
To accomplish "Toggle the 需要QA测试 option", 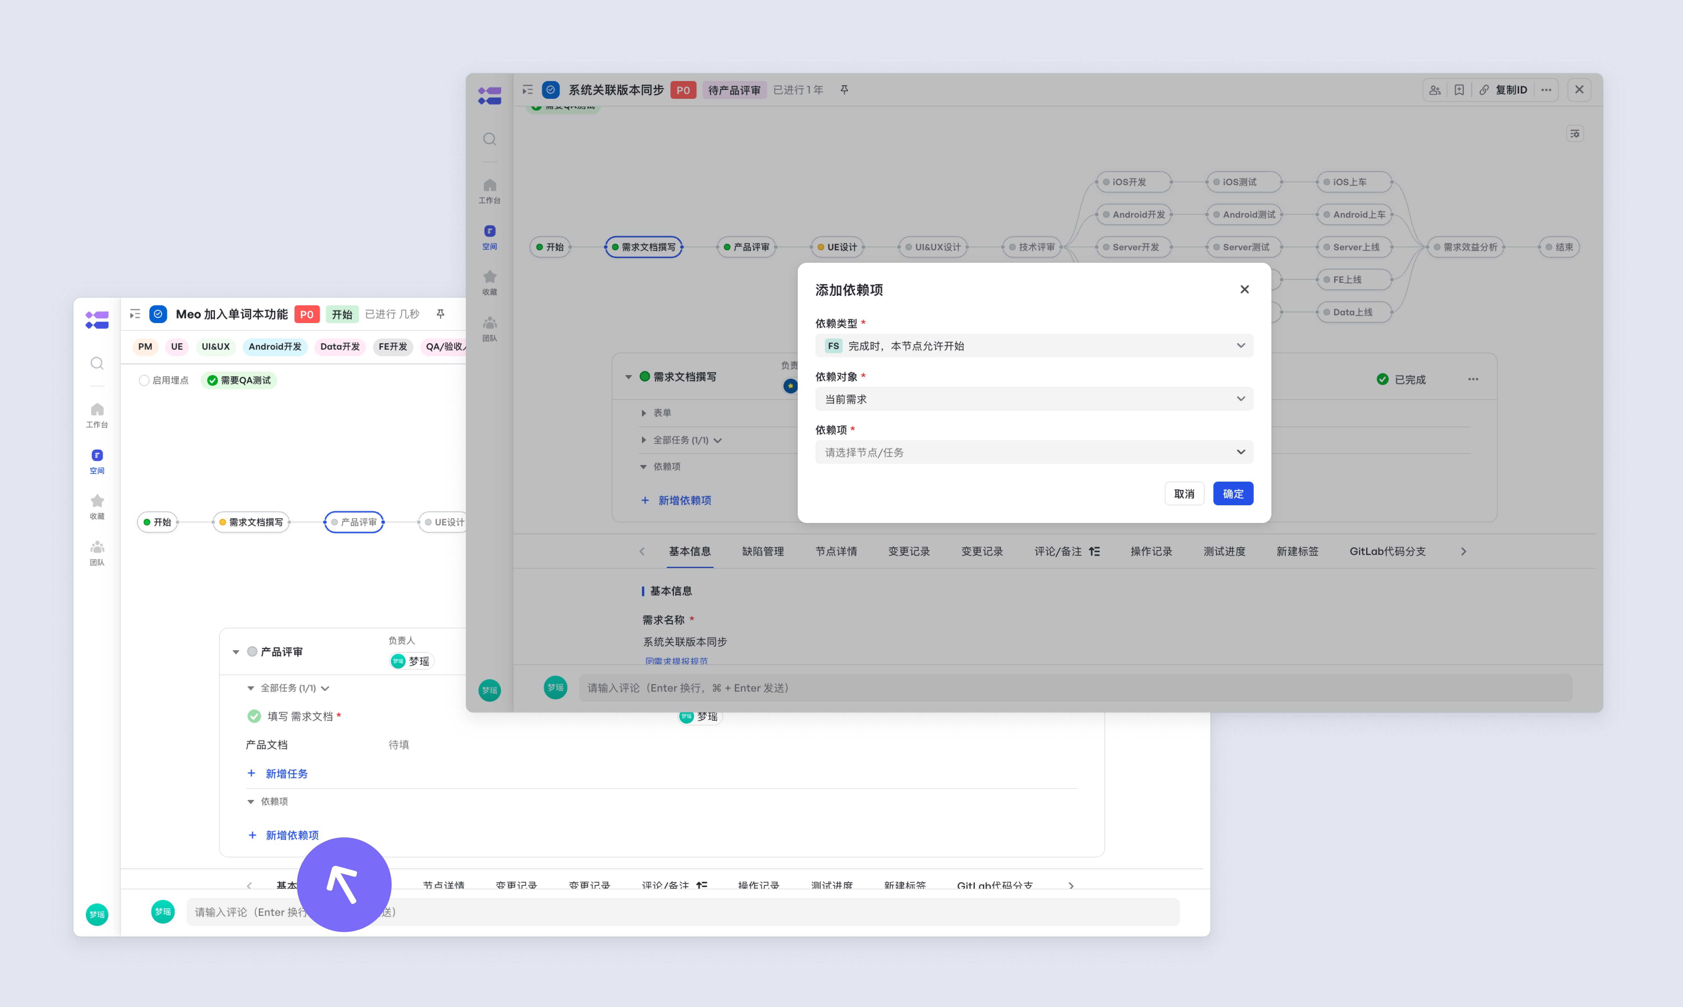I will click(238, 380).
